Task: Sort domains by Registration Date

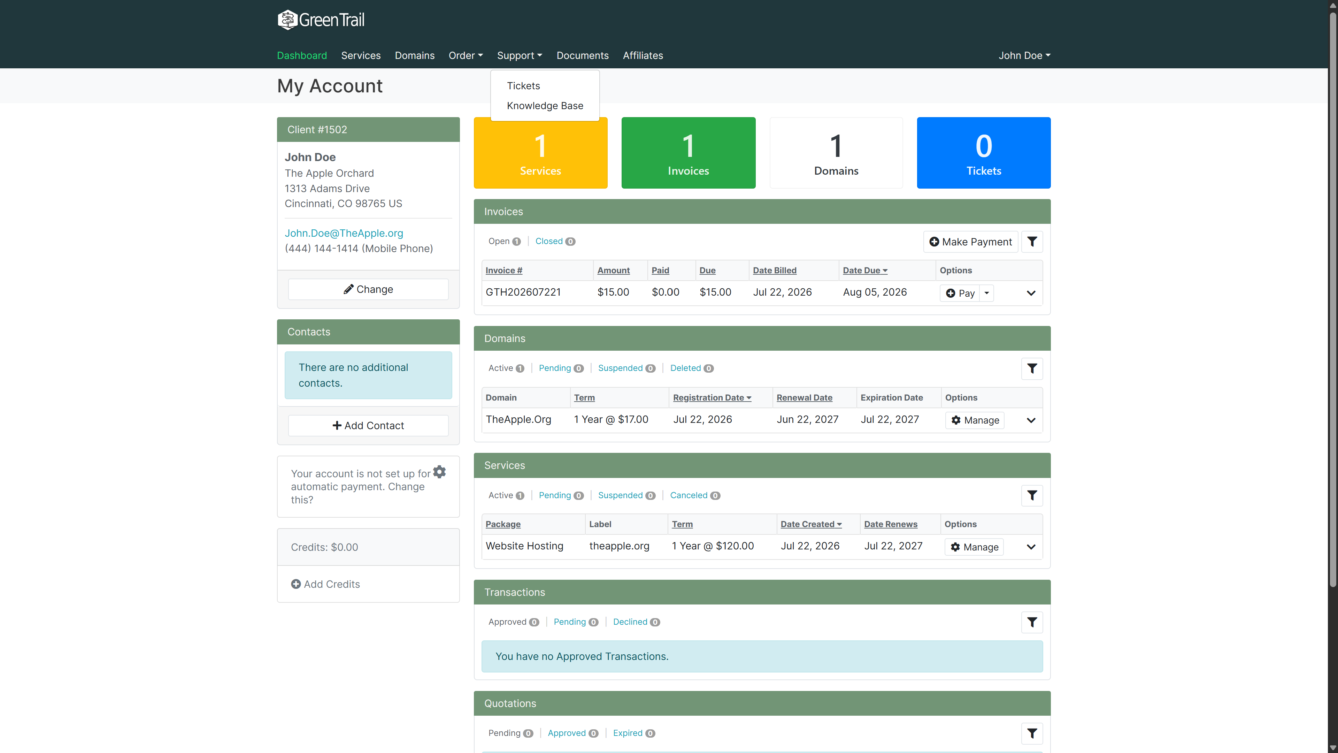Action: (712, 397)
